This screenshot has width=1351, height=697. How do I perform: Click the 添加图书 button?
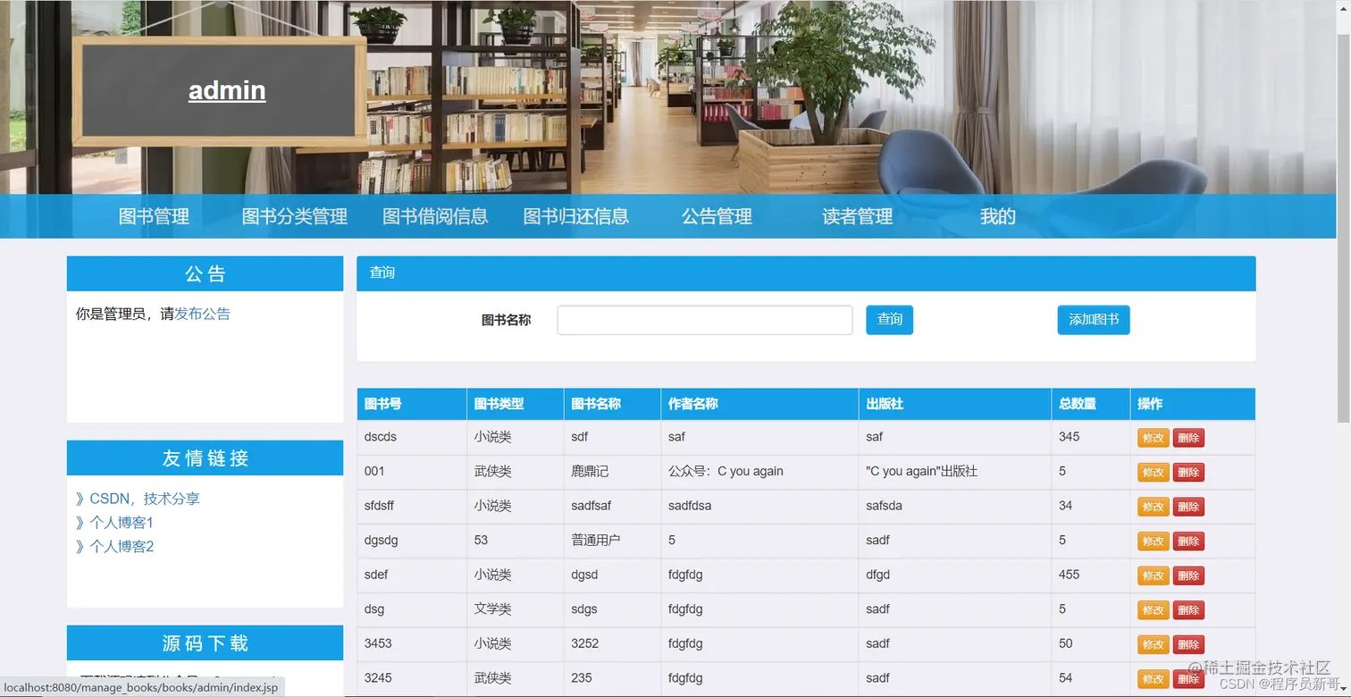point(1094,320)
